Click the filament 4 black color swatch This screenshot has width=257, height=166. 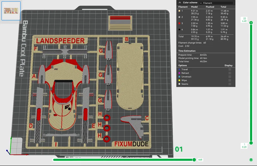179,29
